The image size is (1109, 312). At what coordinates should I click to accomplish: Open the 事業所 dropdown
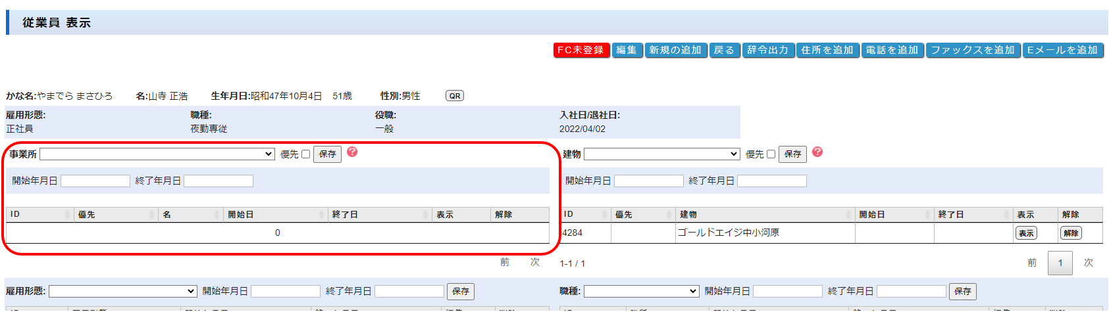pyautogui.click(x=157, y=154)
